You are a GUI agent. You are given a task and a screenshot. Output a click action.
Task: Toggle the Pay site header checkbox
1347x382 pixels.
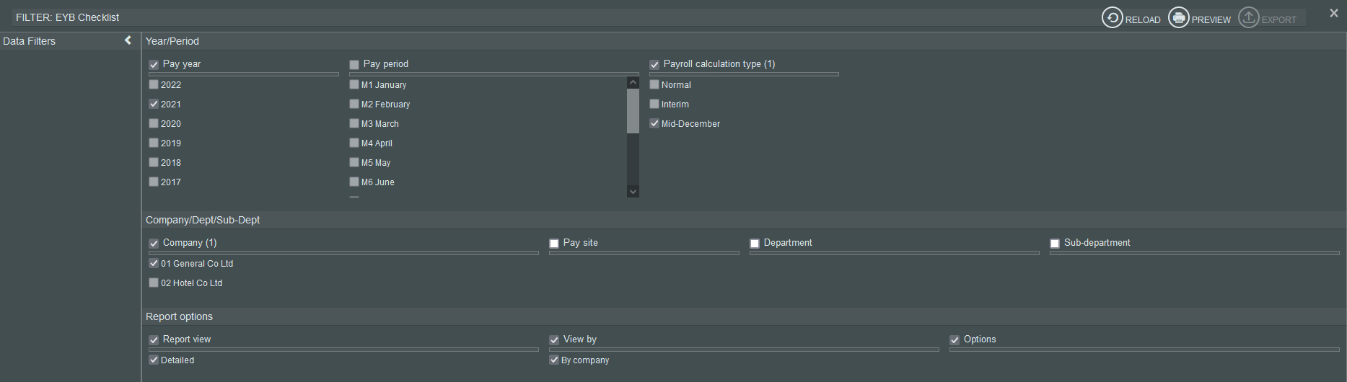(554, 244)
